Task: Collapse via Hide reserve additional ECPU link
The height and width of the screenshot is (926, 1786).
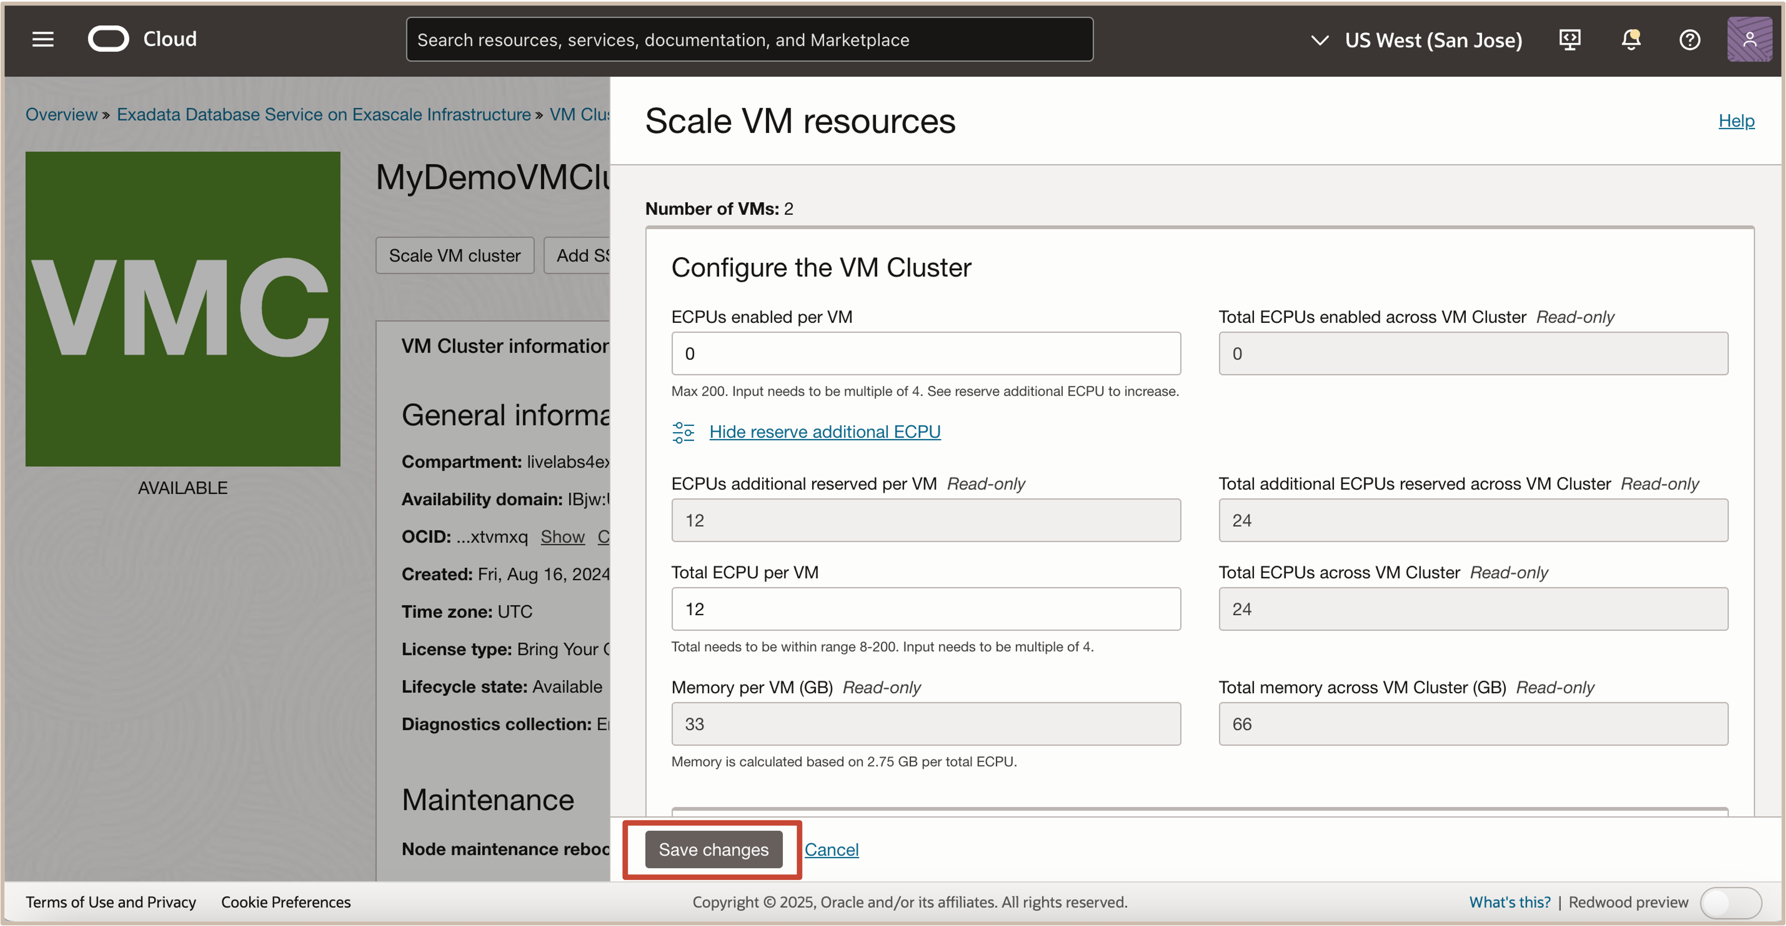Action: [x=824, y=432]
